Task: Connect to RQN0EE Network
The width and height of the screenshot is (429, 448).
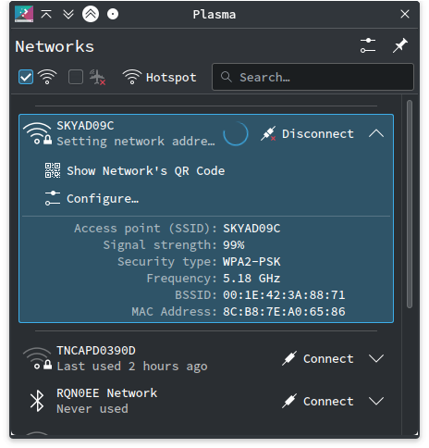Action: (317, 401)
